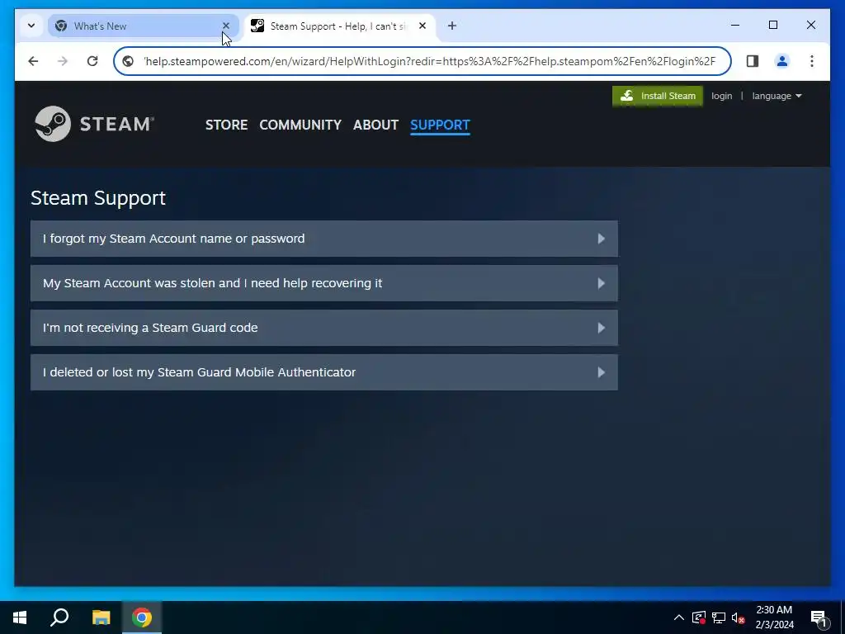The height and width of the screenshot is (634, 845).
Task: Open the ABOUT menu item
Action: click(x=375, y=125)
